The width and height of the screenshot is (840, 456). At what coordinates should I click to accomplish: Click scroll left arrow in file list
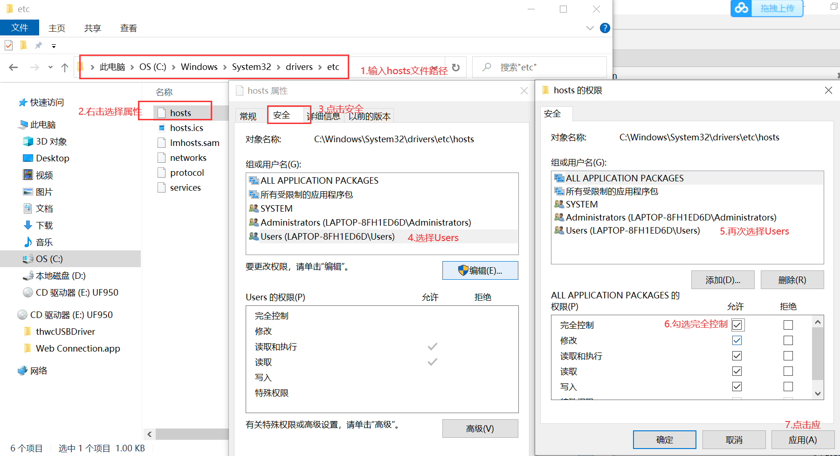click(150, 434)
